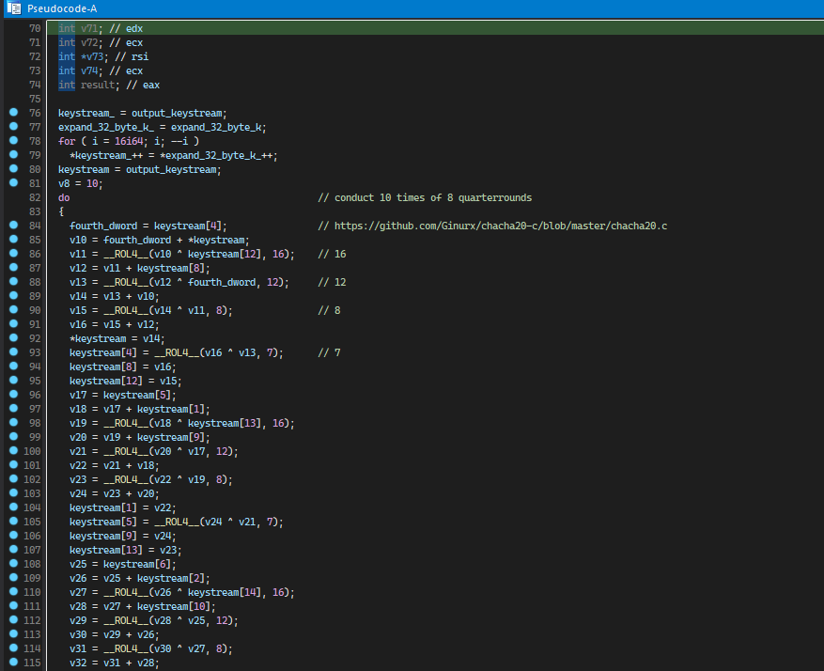Click the 'v8 = 10;' assignment
Viewport: 824px width, 671px height.
tap(81, 184)
